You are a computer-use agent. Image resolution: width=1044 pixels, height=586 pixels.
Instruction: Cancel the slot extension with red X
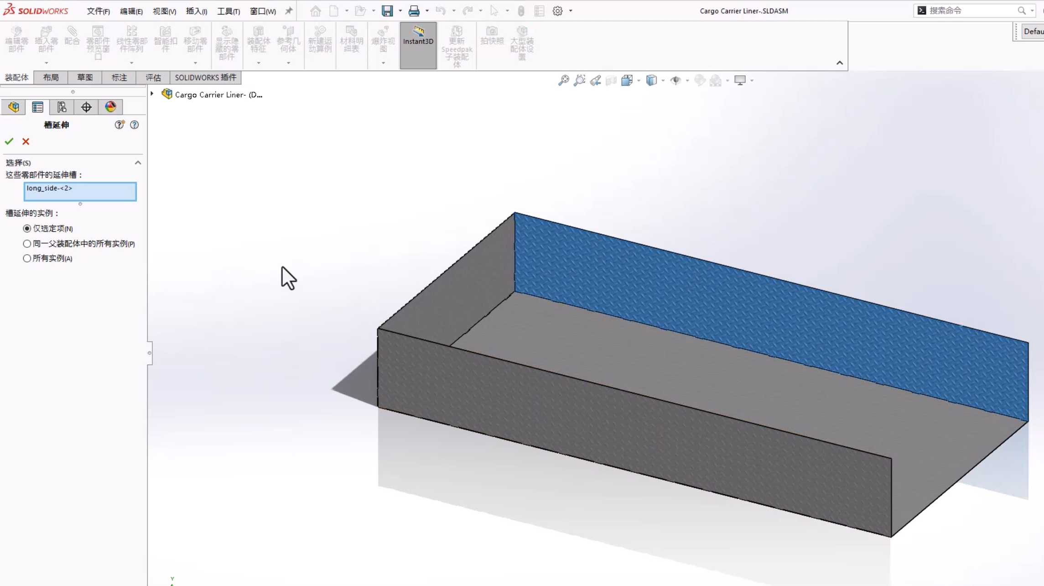coord(26,141)
